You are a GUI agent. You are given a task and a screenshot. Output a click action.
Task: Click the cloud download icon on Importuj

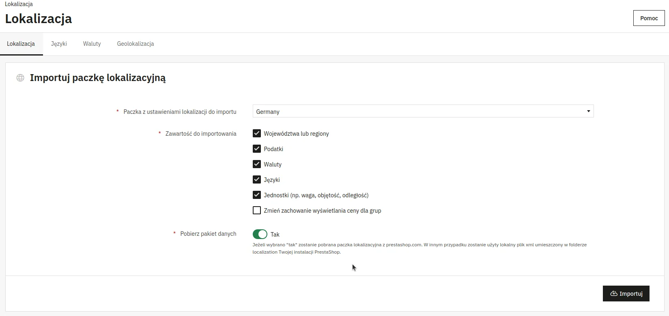pyautogui.click(x=614, y=294)
